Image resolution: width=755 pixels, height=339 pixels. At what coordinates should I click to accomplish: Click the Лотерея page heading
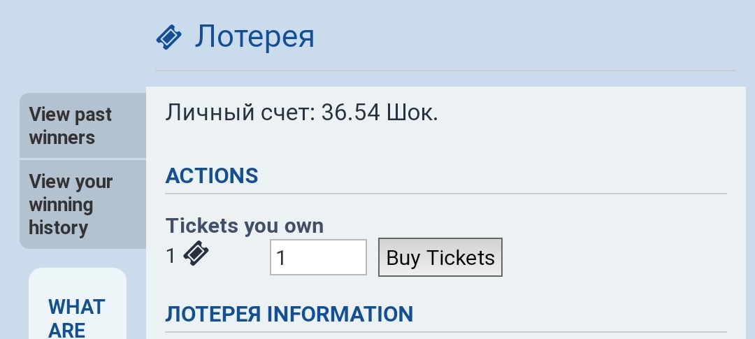(254, 36)
